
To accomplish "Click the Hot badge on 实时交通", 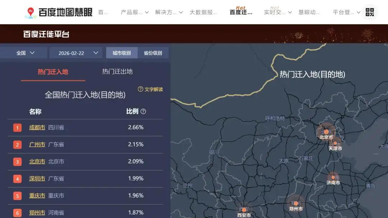I will [274, 8].
